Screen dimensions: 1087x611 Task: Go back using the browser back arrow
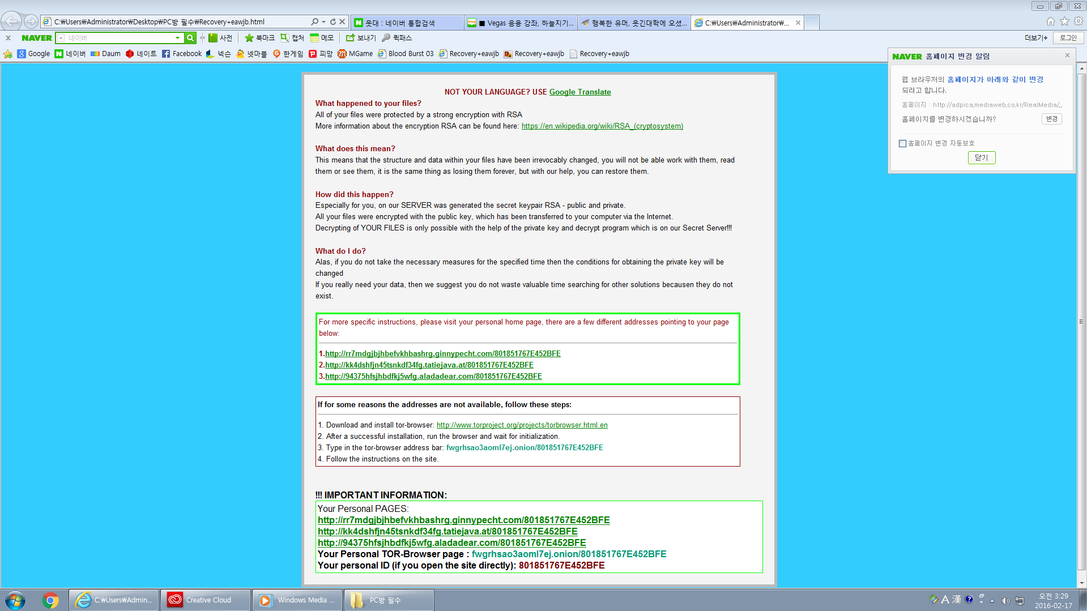[x=11, y=22]
